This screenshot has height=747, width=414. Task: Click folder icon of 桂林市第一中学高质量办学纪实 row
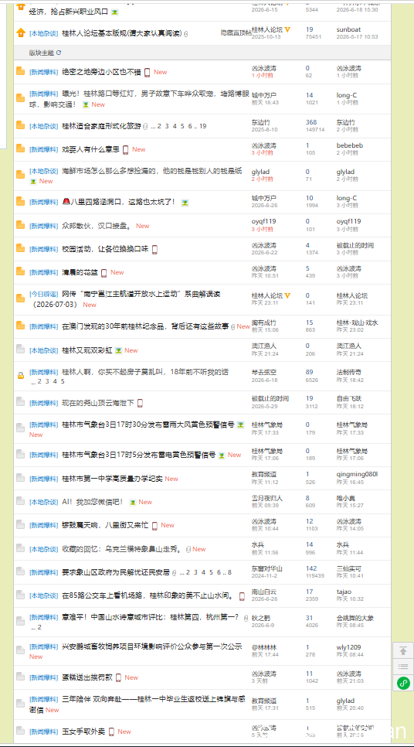click(x=20, y=479)
